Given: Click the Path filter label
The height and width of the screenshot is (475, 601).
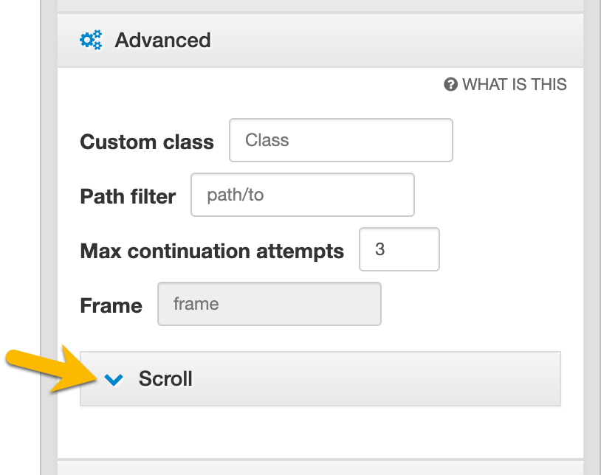Looking at the screenshot, I should 128,197.
